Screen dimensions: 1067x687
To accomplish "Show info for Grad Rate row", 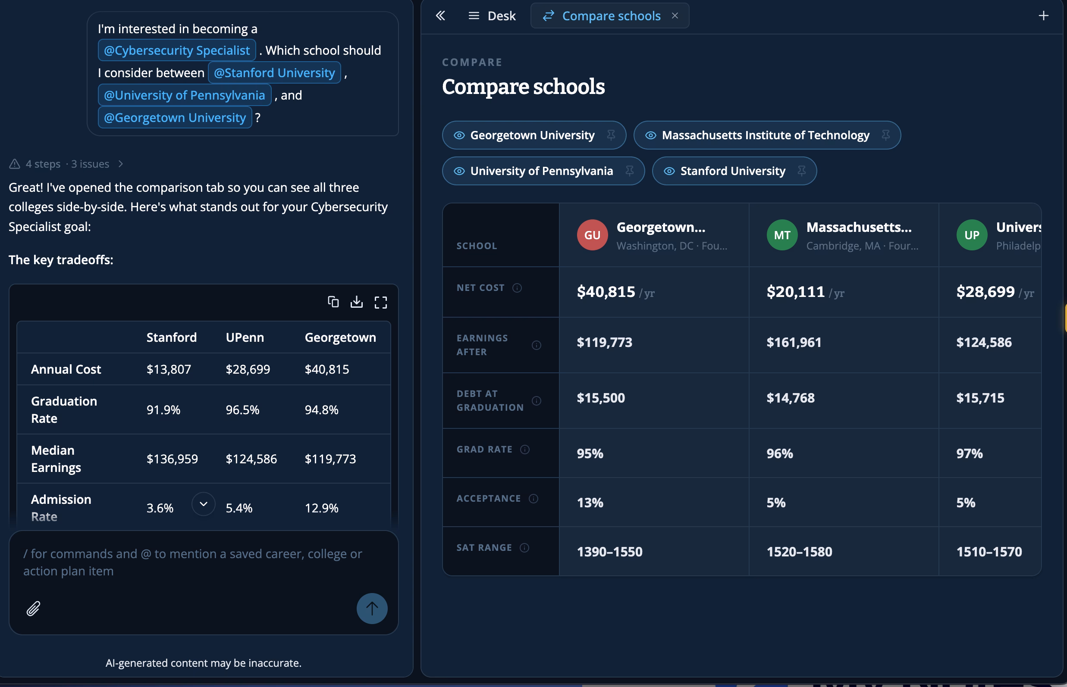I will (x=524, y=449).
